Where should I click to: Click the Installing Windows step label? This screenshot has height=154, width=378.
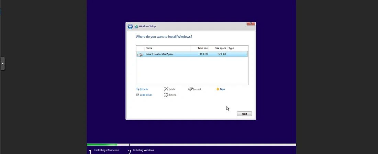143,150
